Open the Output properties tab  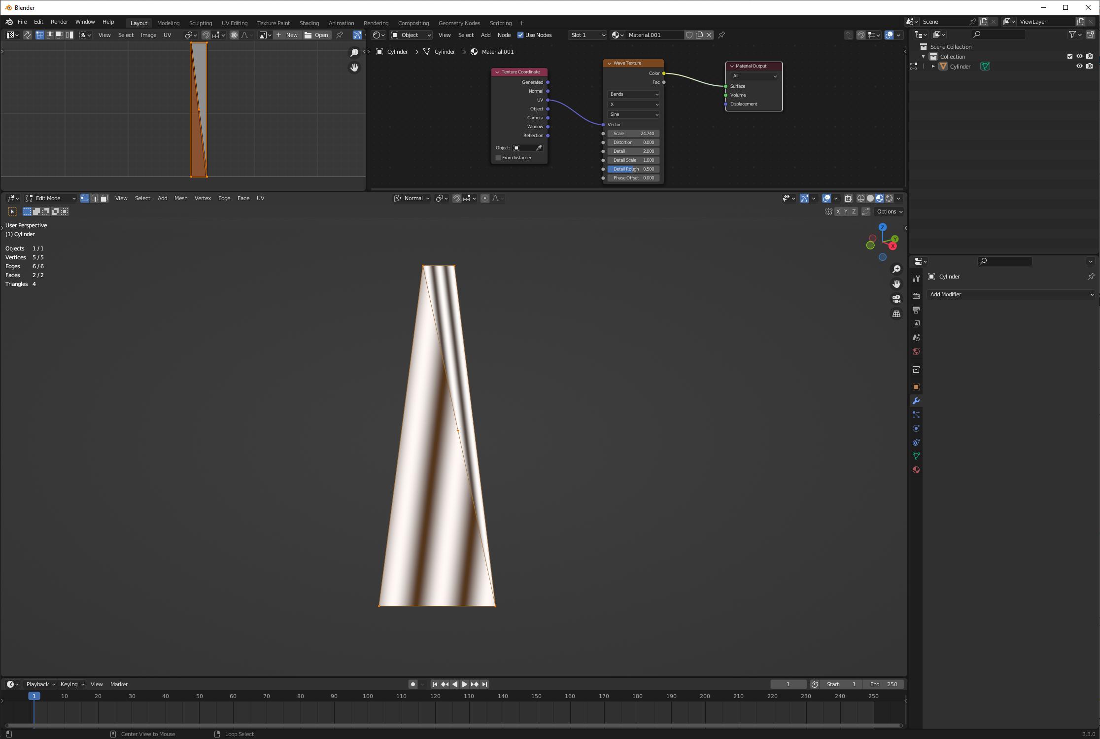(x=916, y=310)
